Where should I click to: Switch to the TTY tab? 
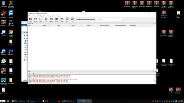coord(33,74)
